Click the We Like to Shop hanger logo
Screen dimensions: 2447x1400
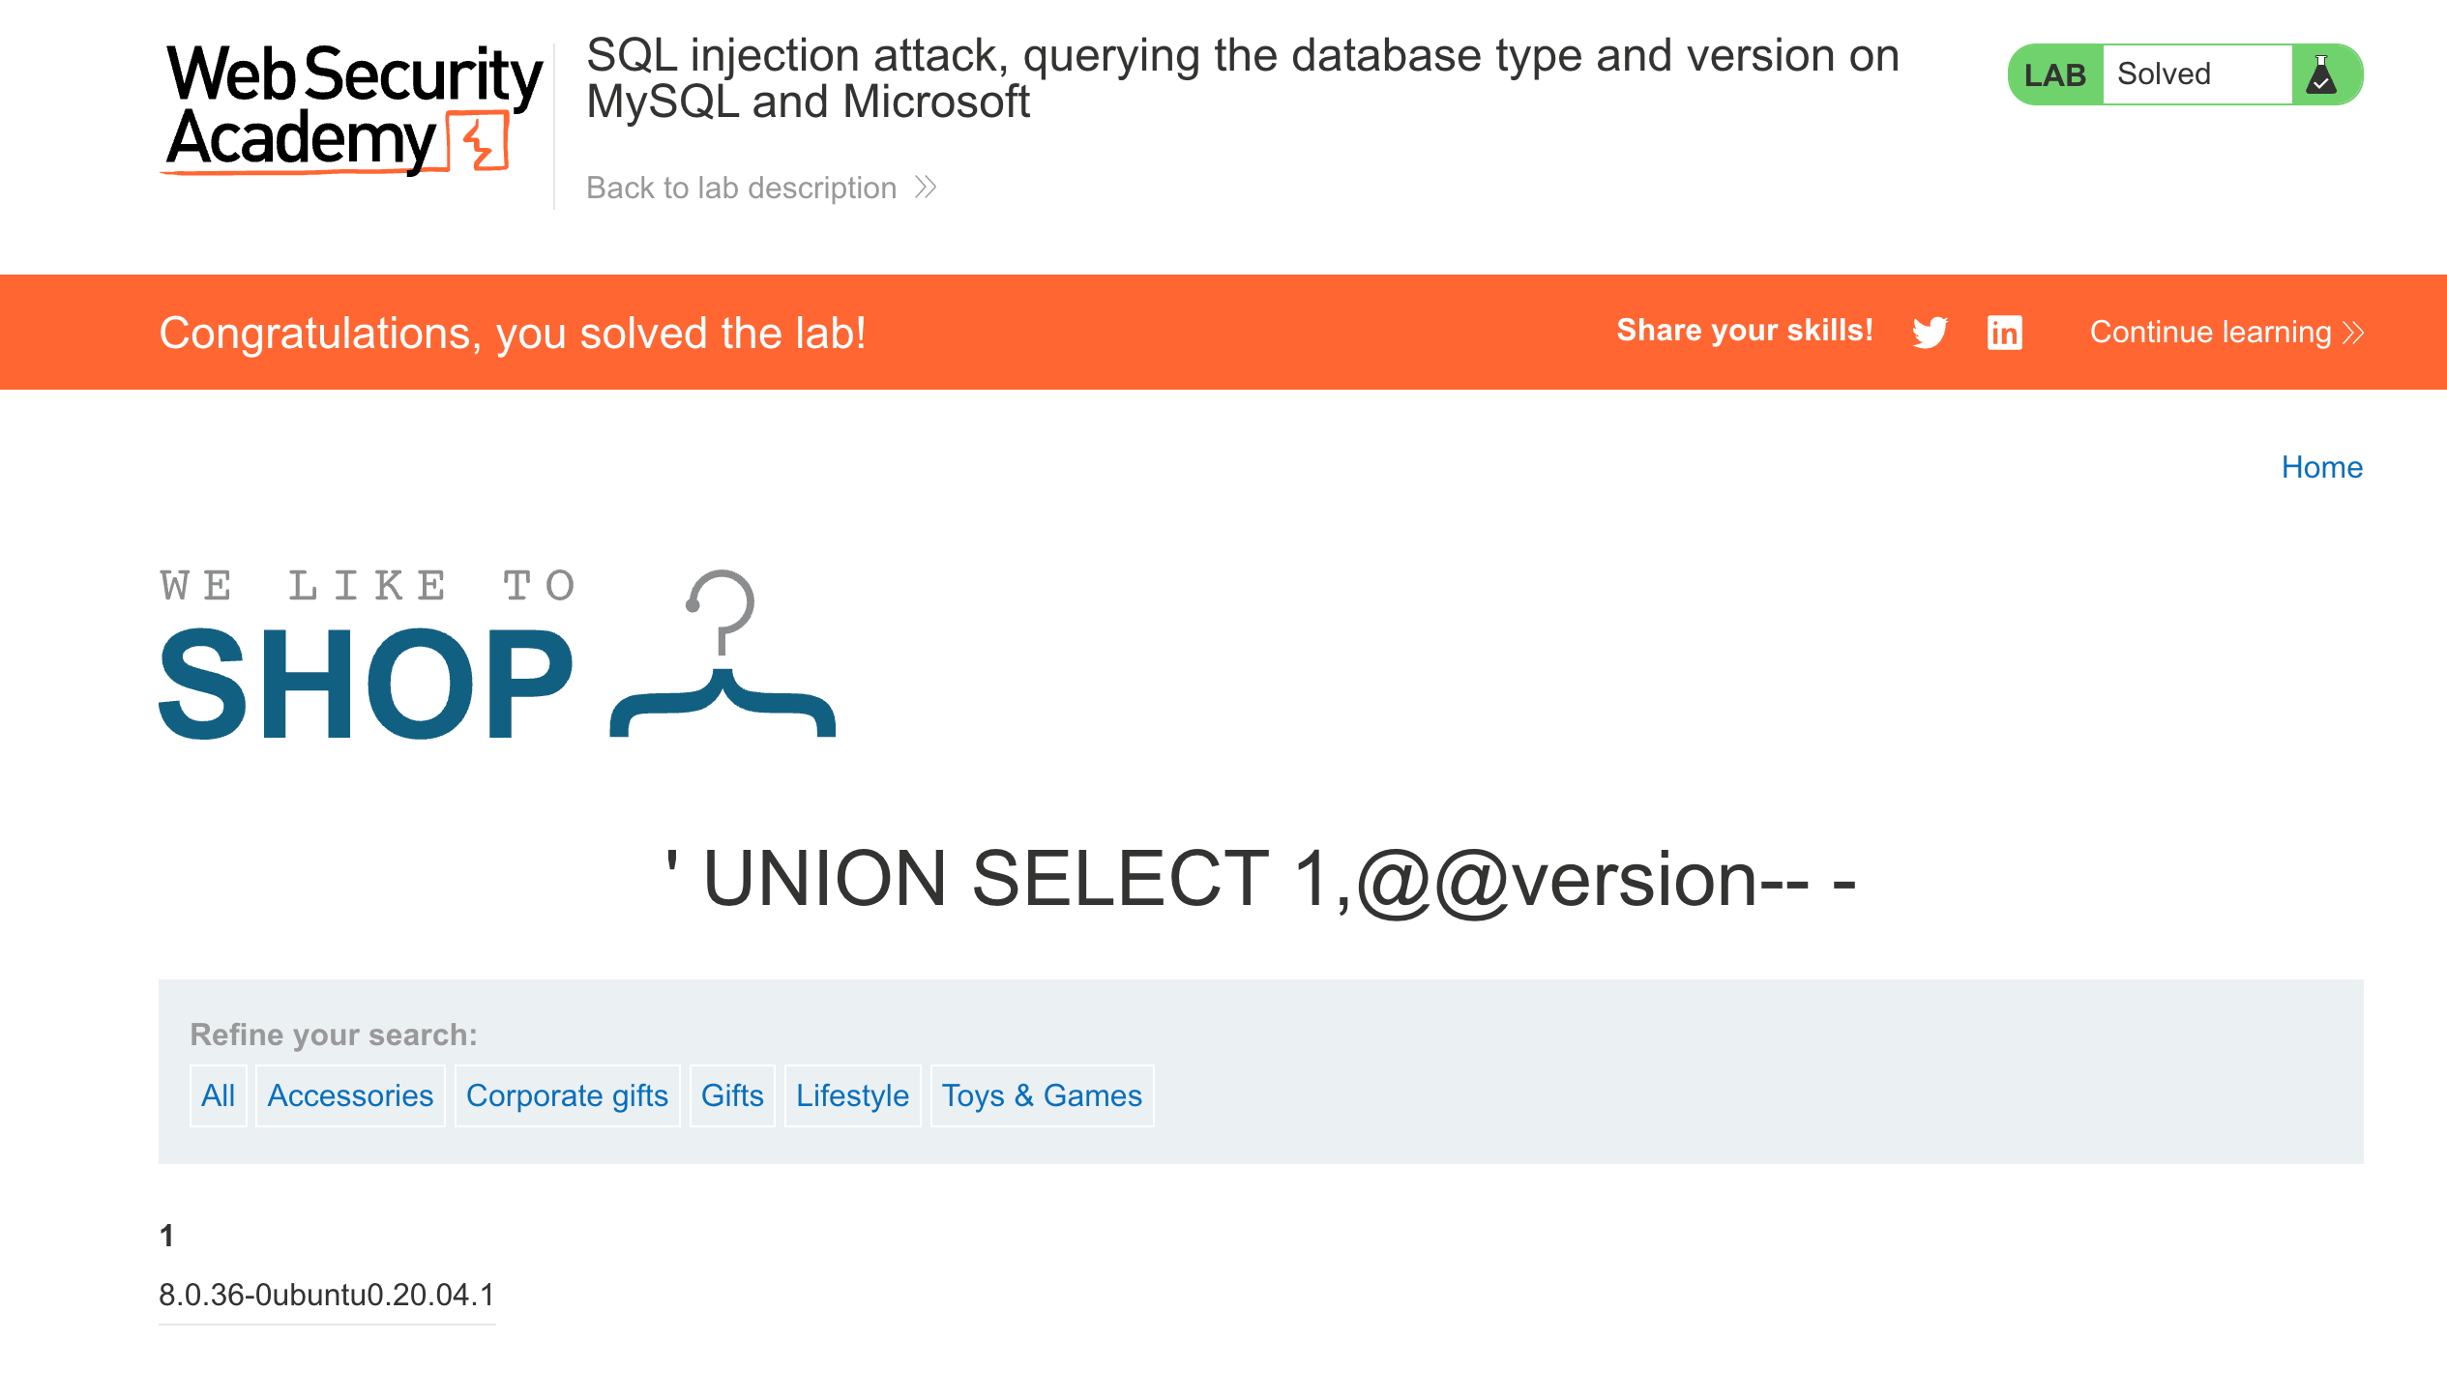[722, 656]
